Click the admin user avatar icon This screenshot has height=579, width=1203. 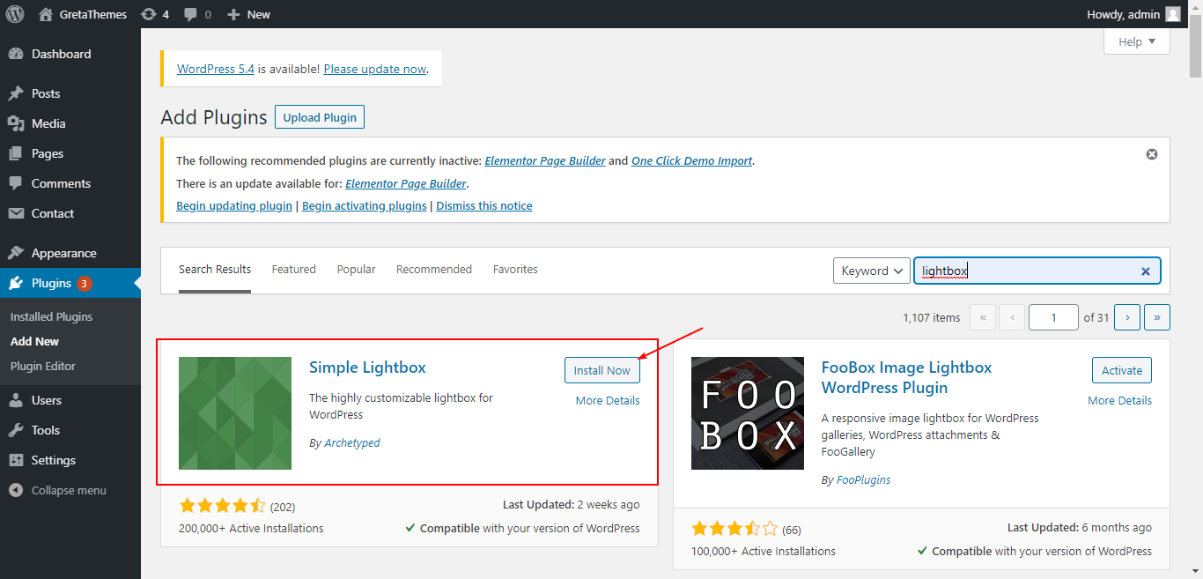(1171, 14)
